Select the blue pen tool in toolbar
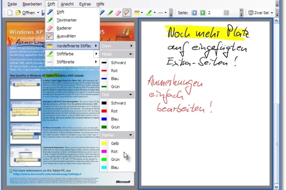This screenshot has height=190, width=286. pyautogui.click(x=102, y=13)
